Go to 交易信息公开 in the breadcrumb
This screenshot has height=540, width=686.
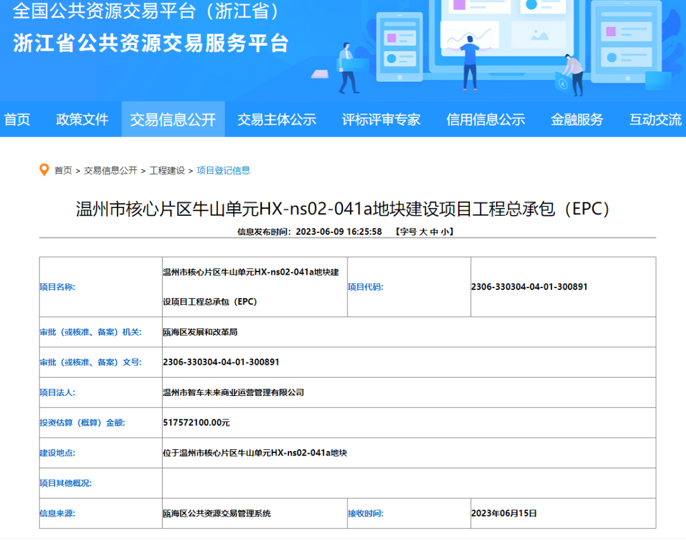click(x=111, y=171)
